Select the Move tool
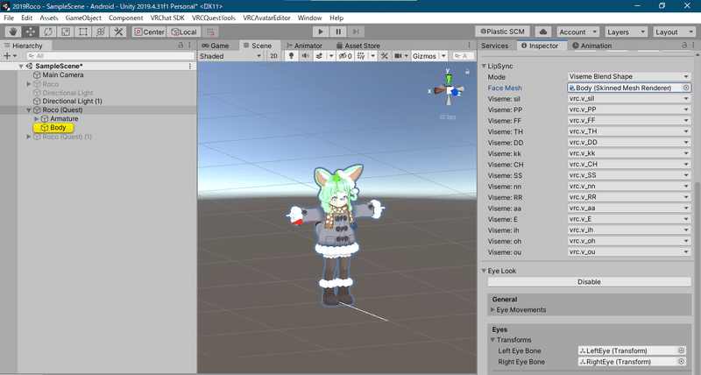 pos(31,32)
